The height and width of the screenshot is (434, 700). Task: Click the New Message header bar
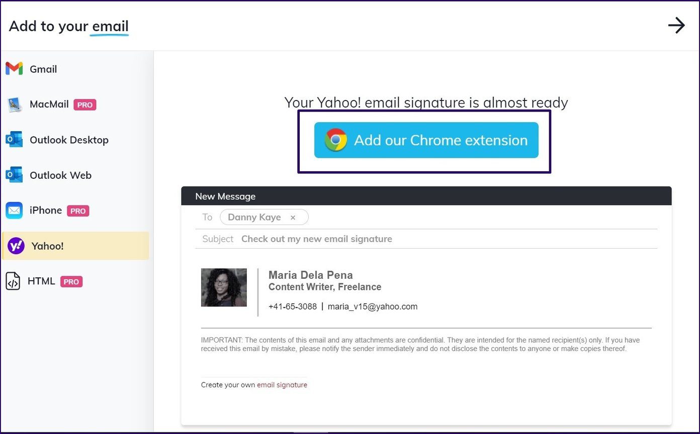[426, 196]
